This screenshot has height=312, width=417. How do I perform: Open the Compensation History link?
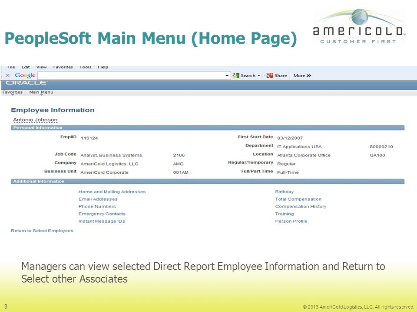click(x=301, y=207)
